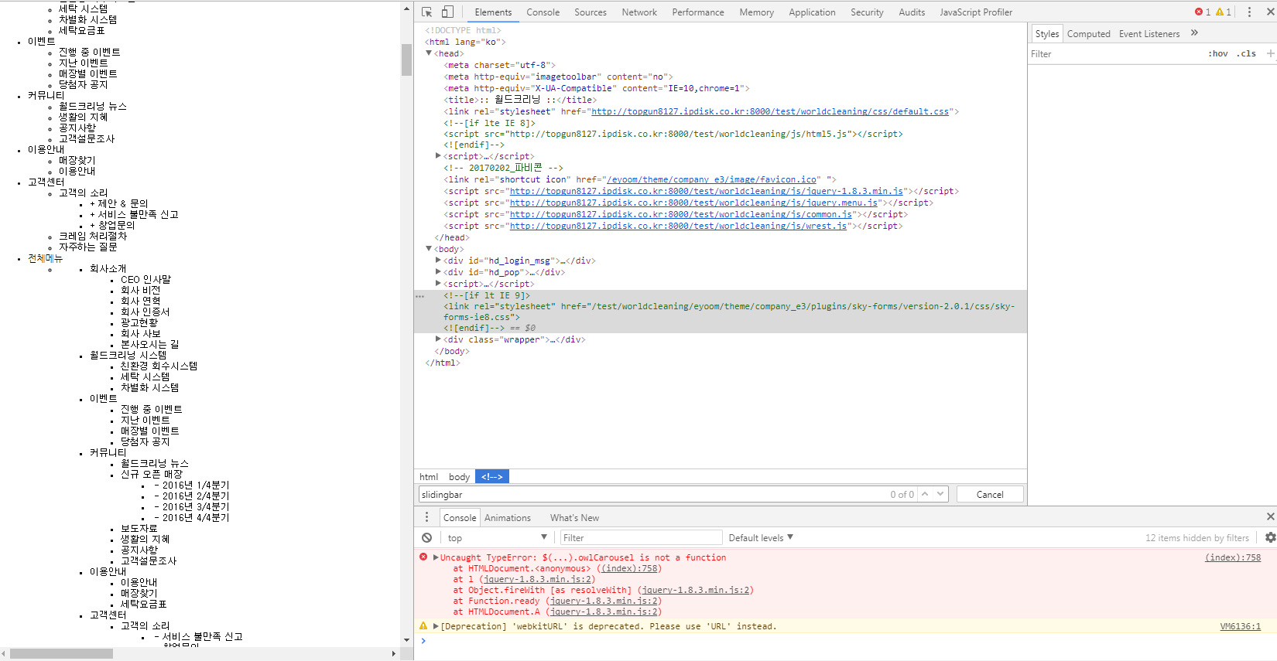Toggle .cls element classes panel

click(x=1246, y=54)
